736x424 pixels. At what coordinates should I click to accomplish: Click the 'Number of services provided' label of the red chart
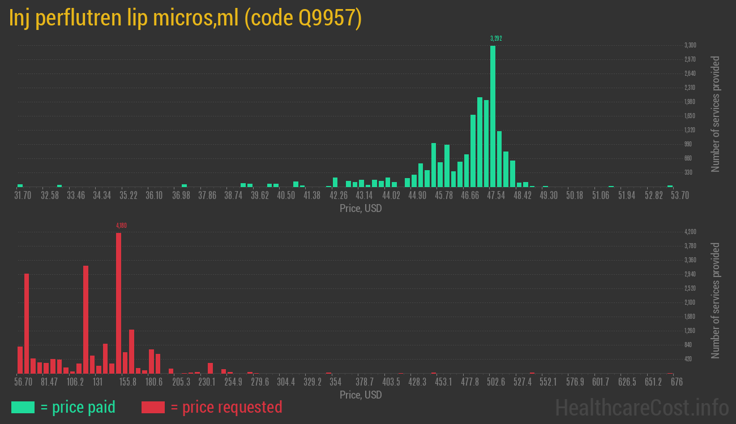[x=716, y=301]
